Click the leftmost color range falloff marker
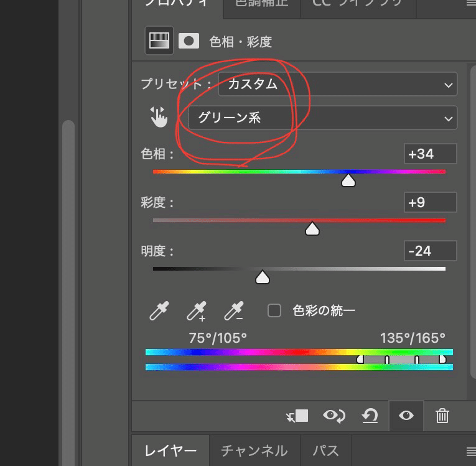 360,360
